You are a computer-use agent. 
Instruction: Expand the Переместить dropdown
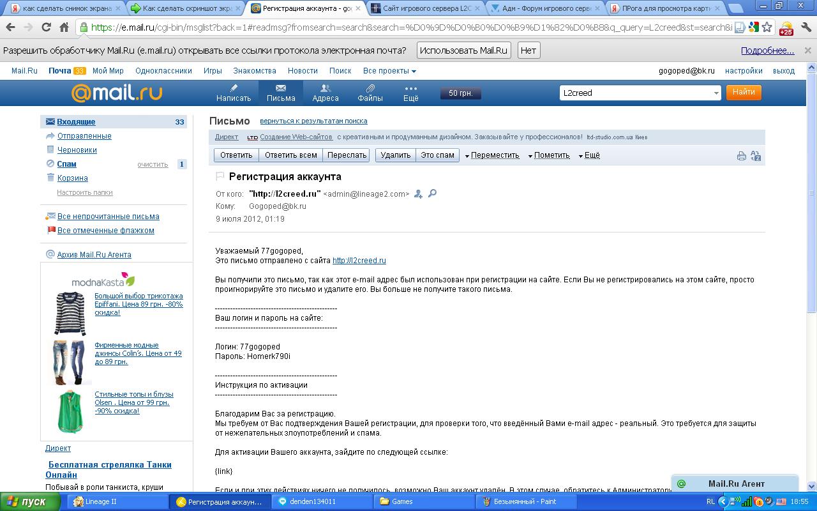point(491,155)
